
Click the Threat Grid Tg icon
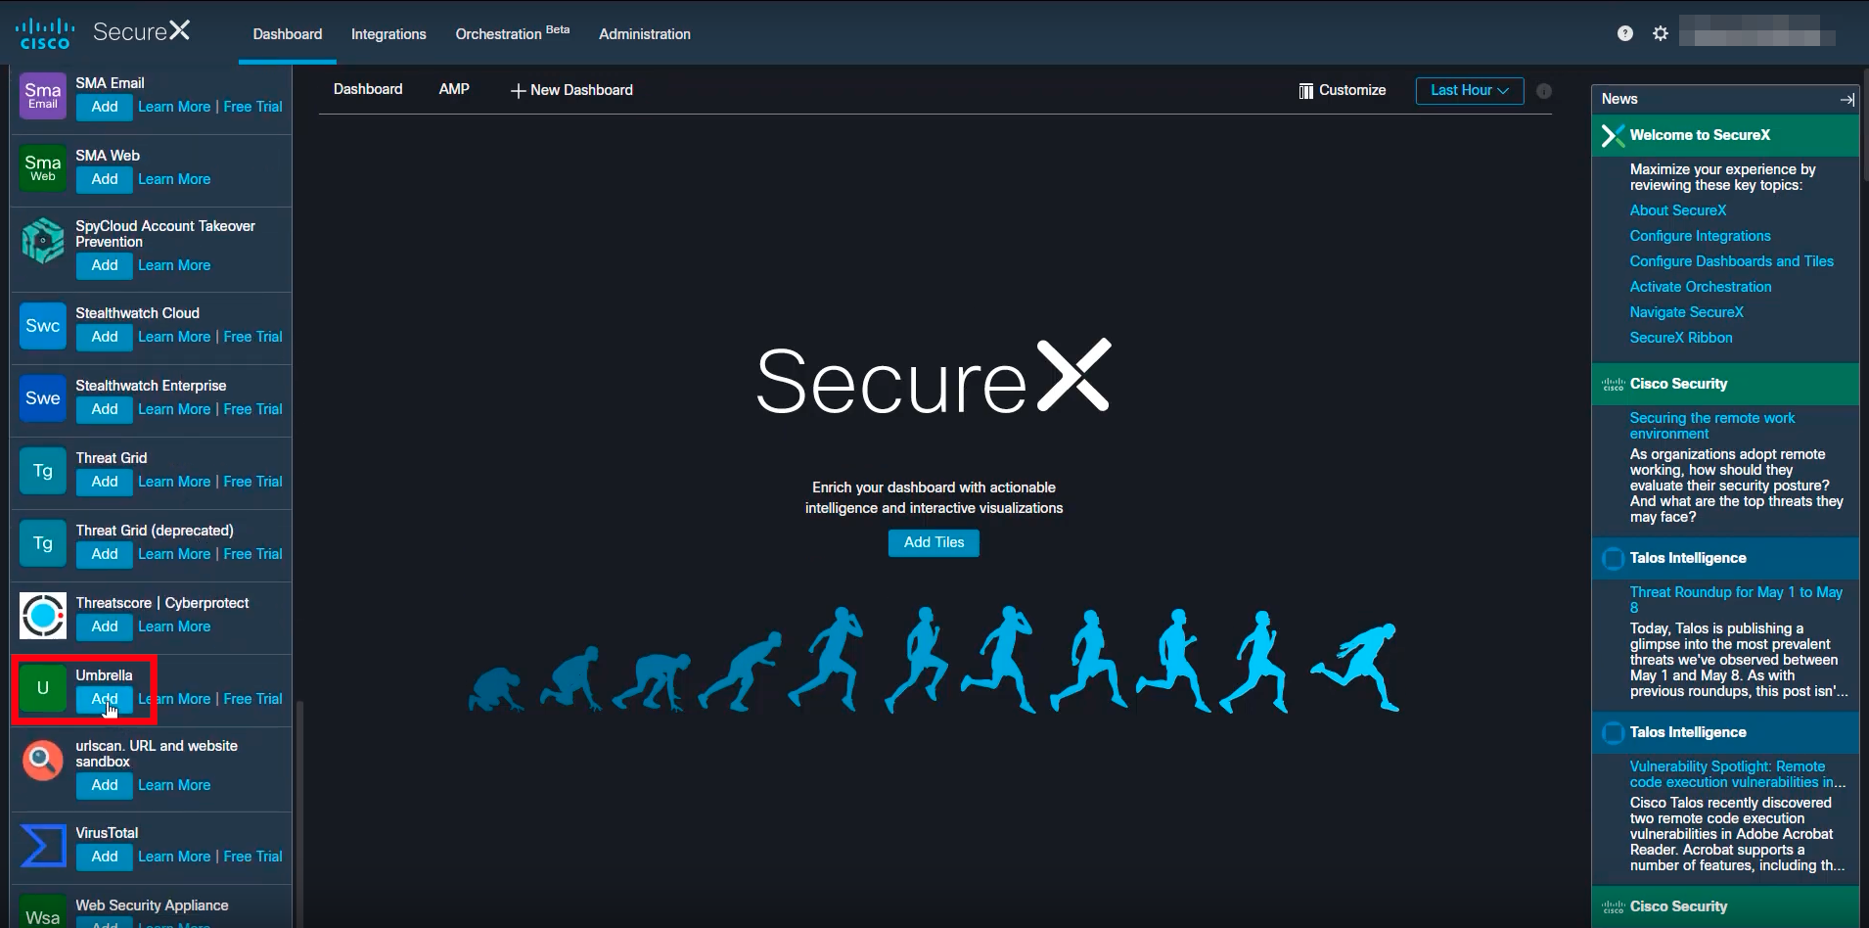coord(42,470)
